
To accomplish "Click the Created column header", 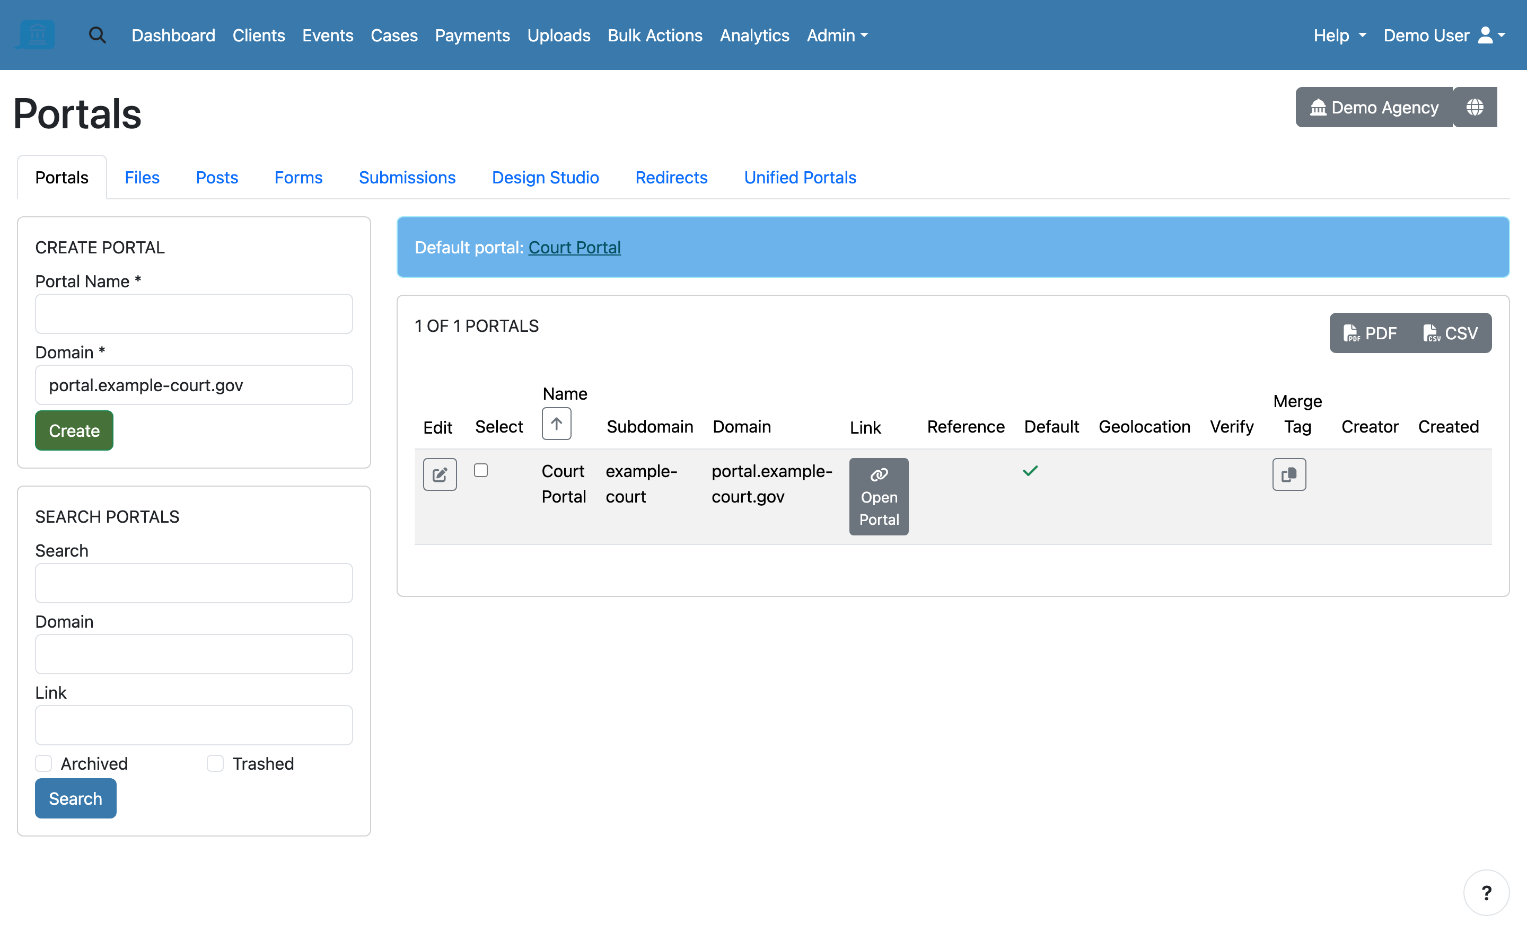I will 1449,427.
